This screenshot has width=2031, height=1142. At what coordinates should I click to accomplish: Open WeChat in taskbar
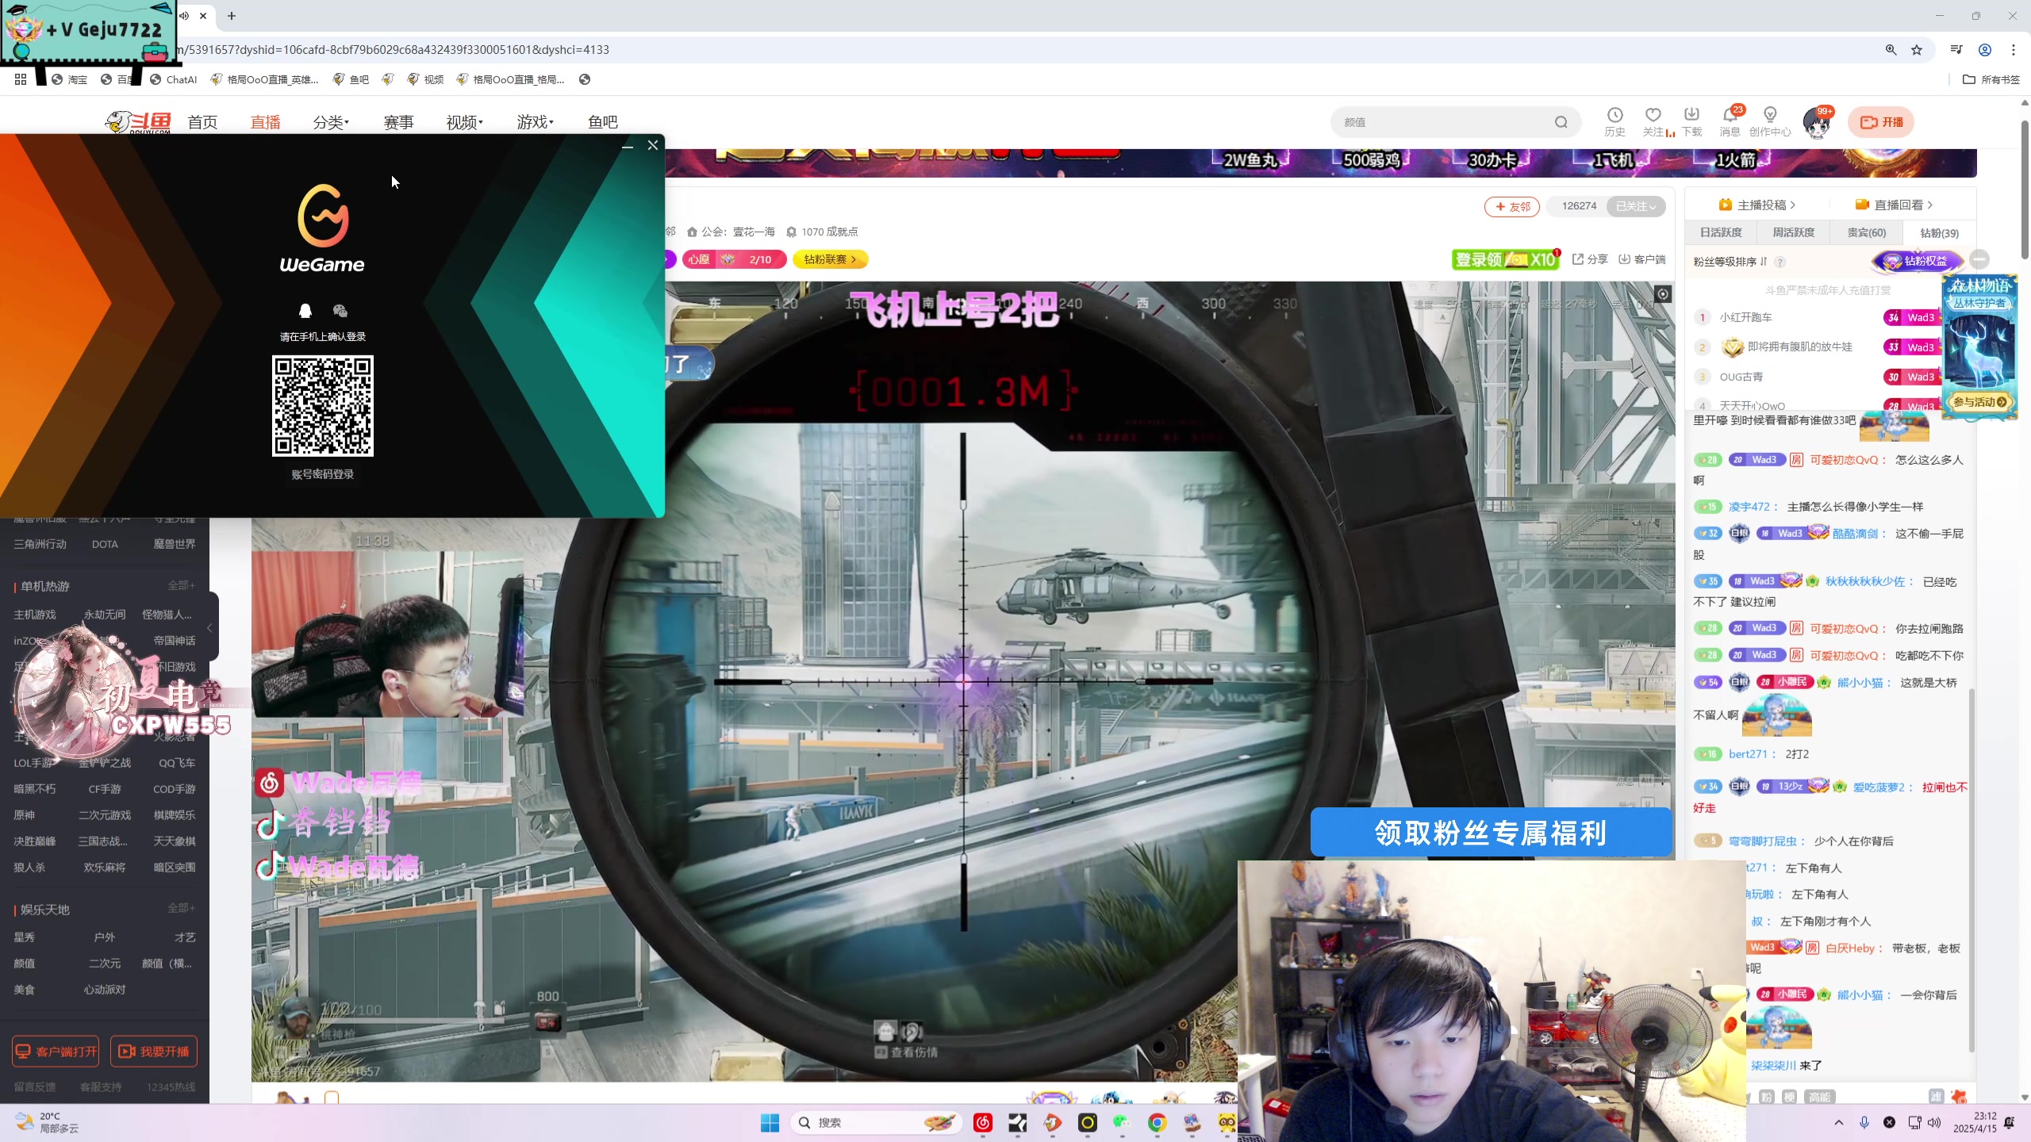tap(1121, 1122)
